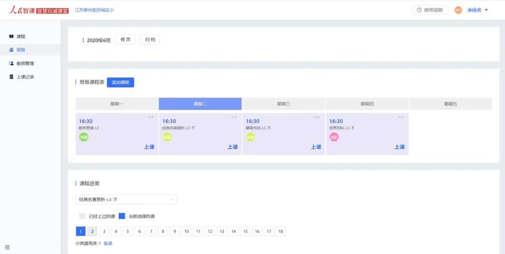Click the teacher avatar on 硬笔书法 card
The height and width of the screenshot is (254, 505).
251,137
